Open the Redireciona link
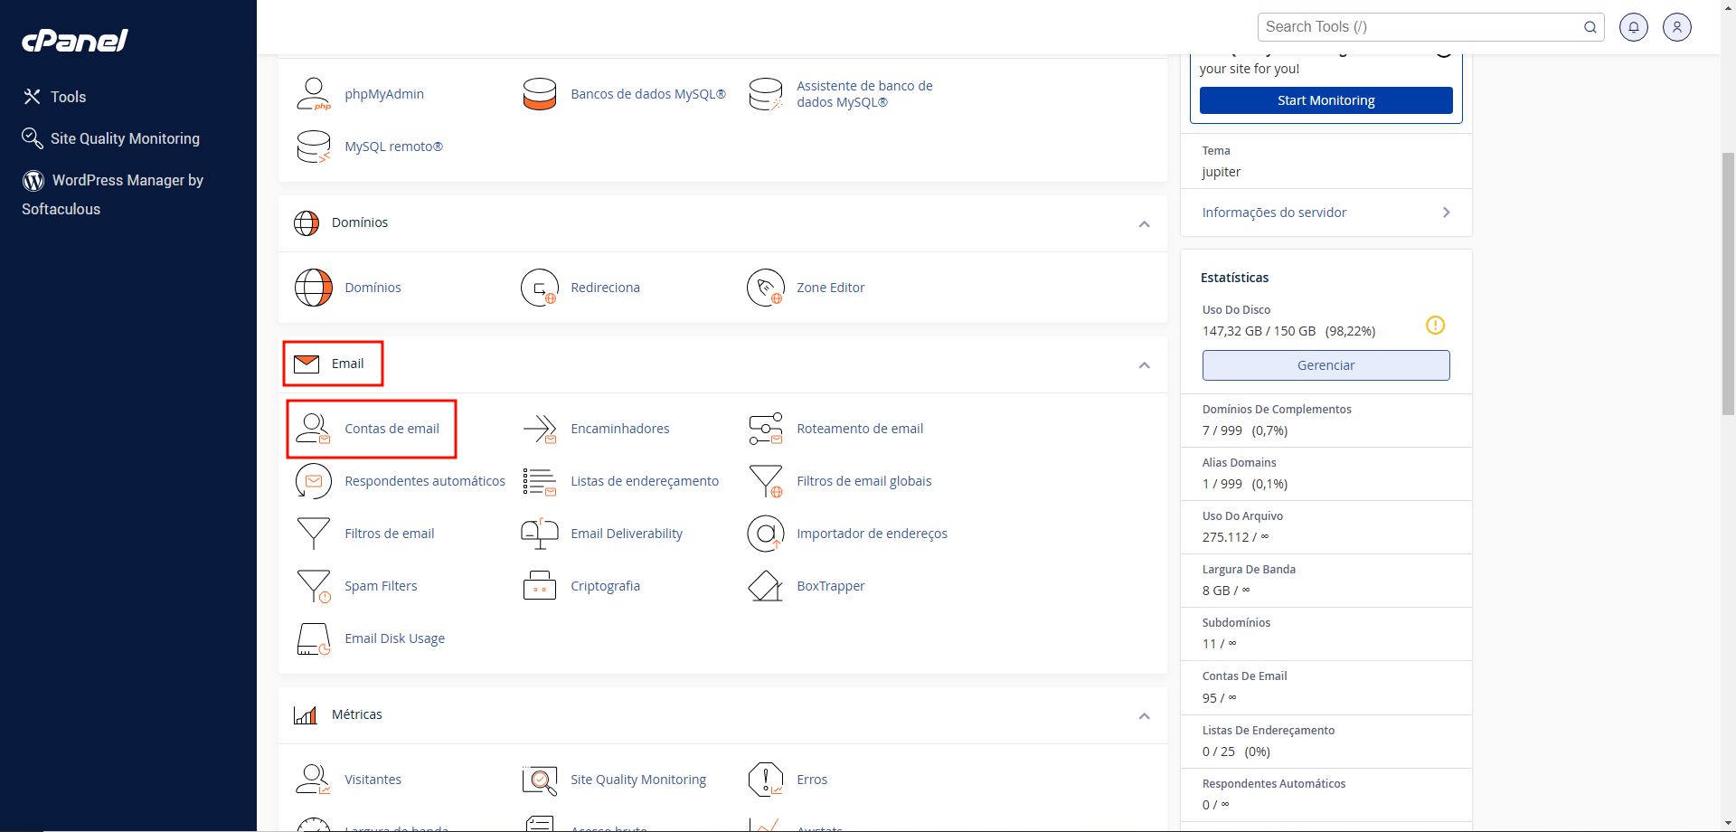This screenshot has height=832, width=1736. tap(605, 288)
